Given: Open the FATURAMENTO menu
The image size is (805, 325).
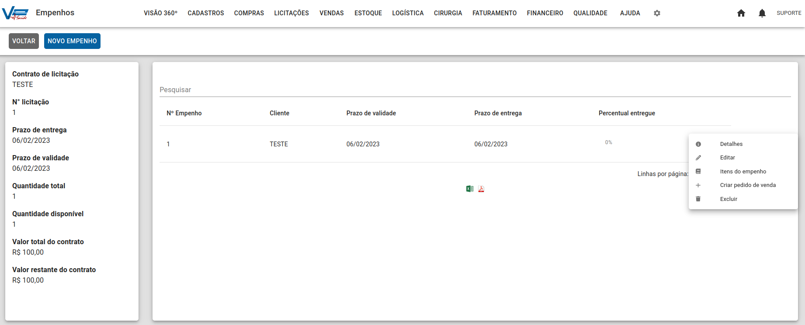Looking at the screenshot, I should (494, 13).
